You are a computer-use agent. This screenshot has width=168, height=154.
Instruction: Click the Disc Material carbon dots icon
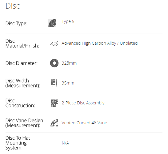54,43
